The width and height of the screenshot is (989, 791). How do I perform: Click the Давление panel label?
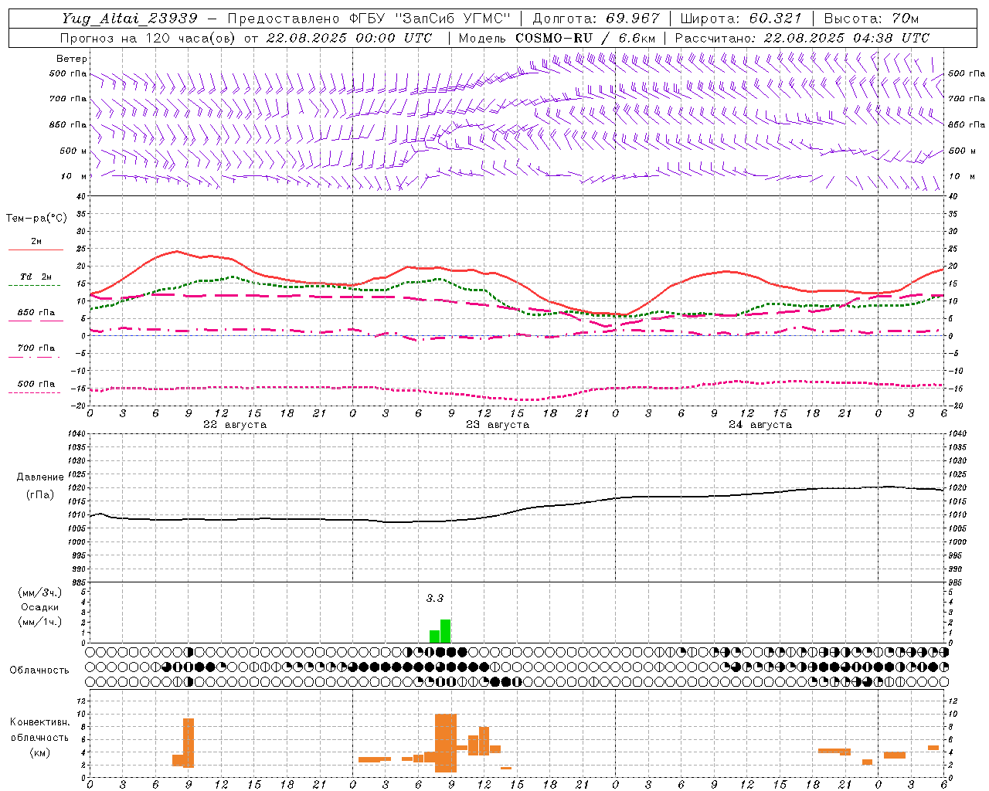click(x=40, y=477)
